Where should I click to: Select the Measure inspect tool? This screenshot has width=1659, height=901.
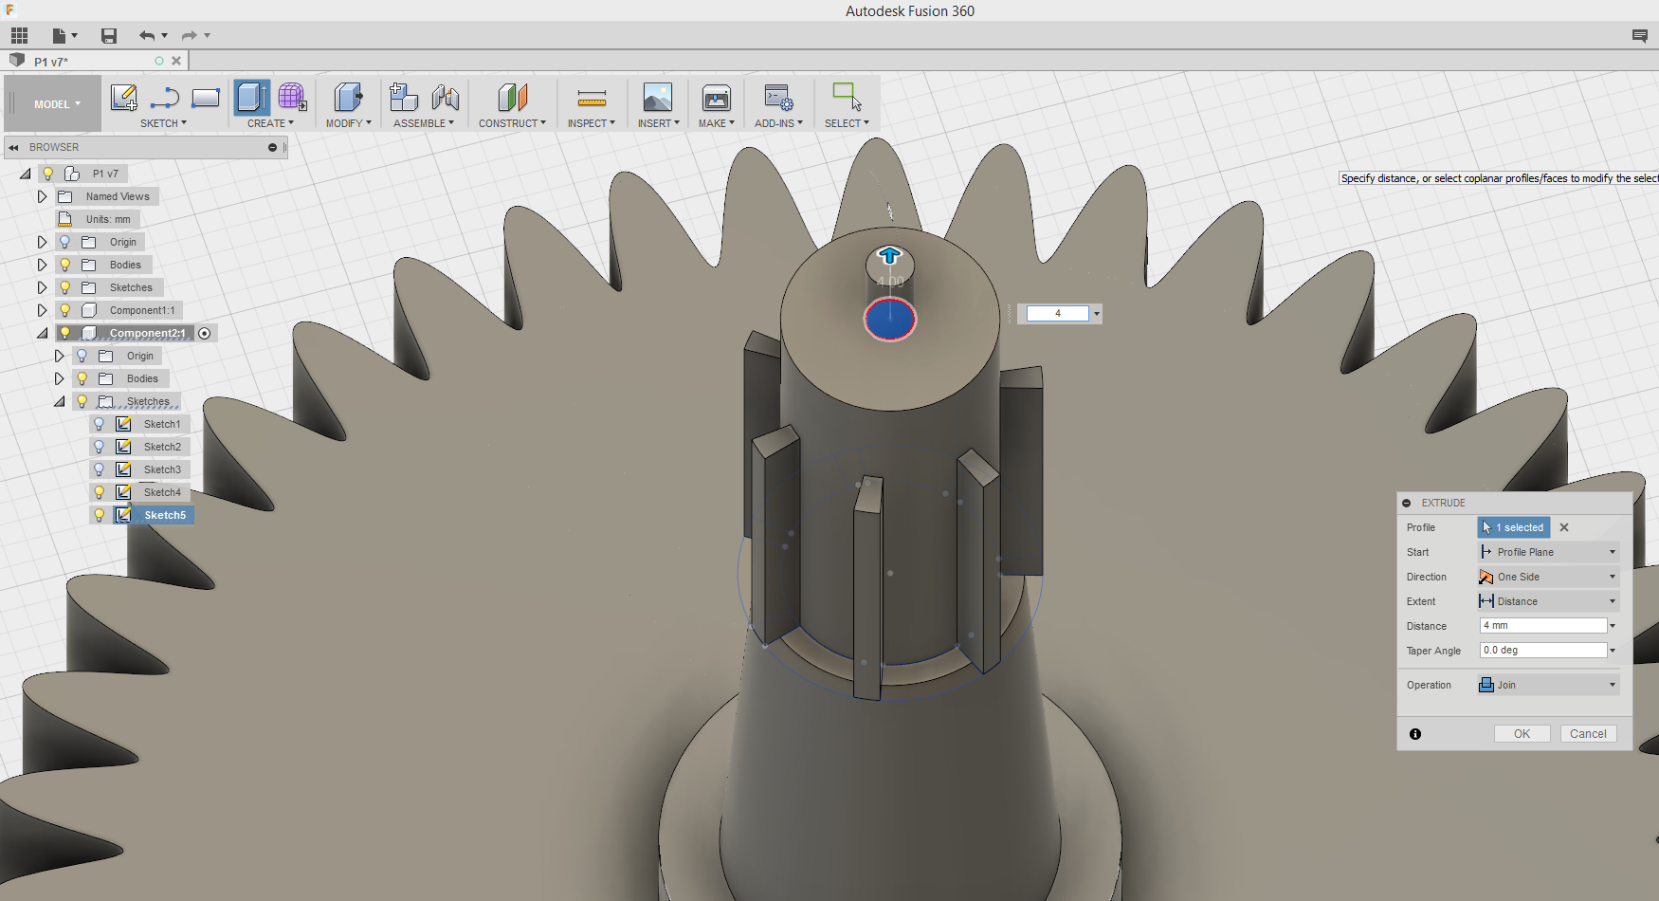[x=592, y=98]
